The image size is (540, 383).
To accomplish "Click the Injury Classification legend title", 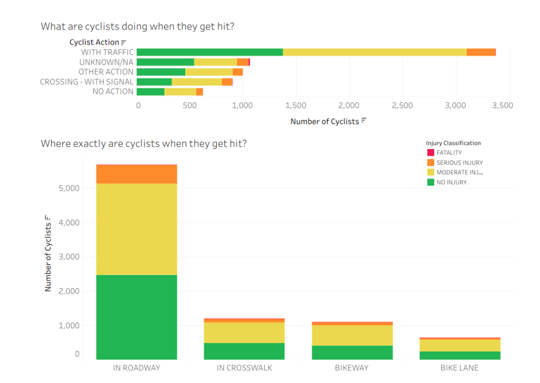I will click(x=453, y=143).
